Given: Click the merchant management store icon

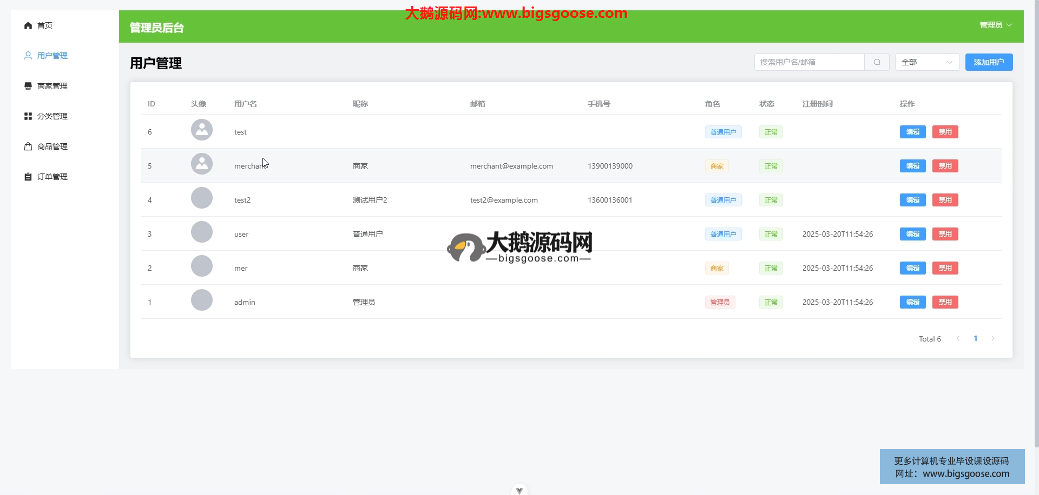Looking at the screenshot, I should tap(28, 86).
